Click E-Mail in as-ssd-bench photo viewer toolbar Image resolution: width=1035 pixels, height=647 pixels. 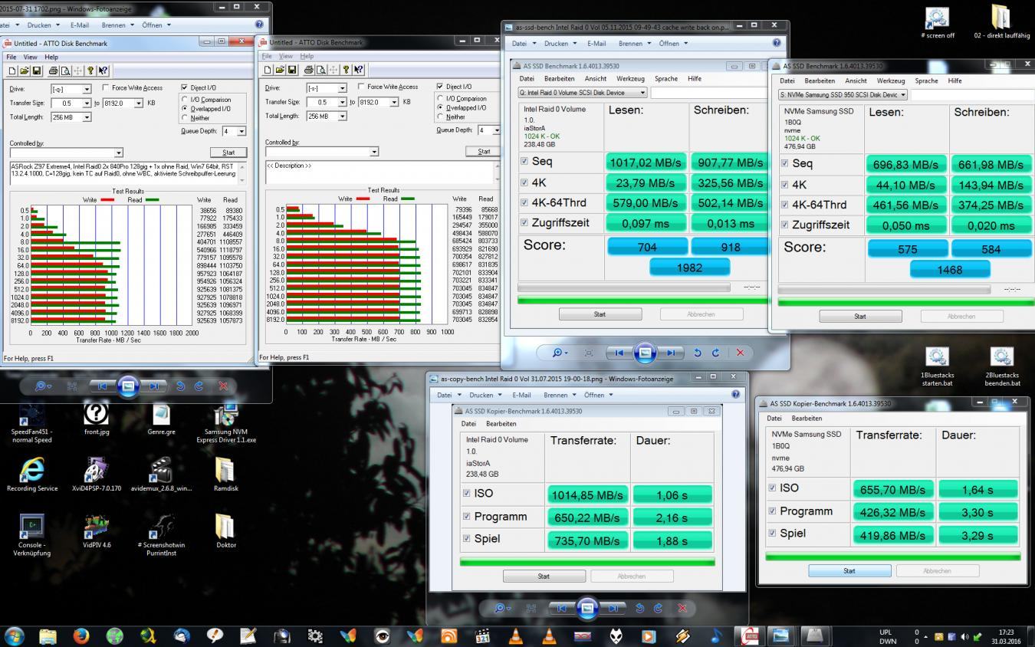pyautogui.click(x=596, y=44)
